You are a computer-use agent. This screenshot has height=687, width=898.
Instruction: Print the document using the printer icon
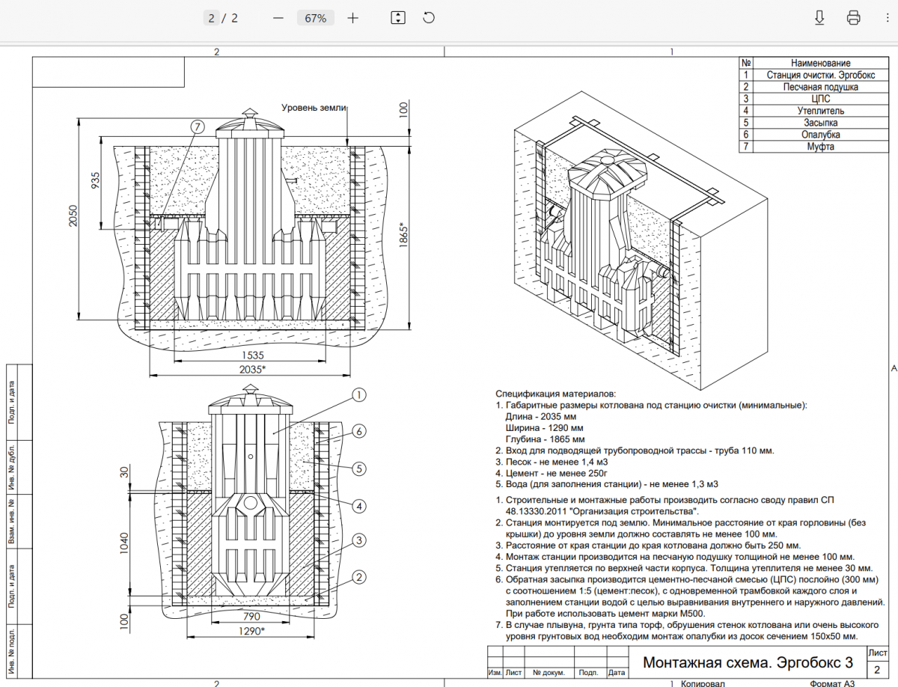click(853, 18)
